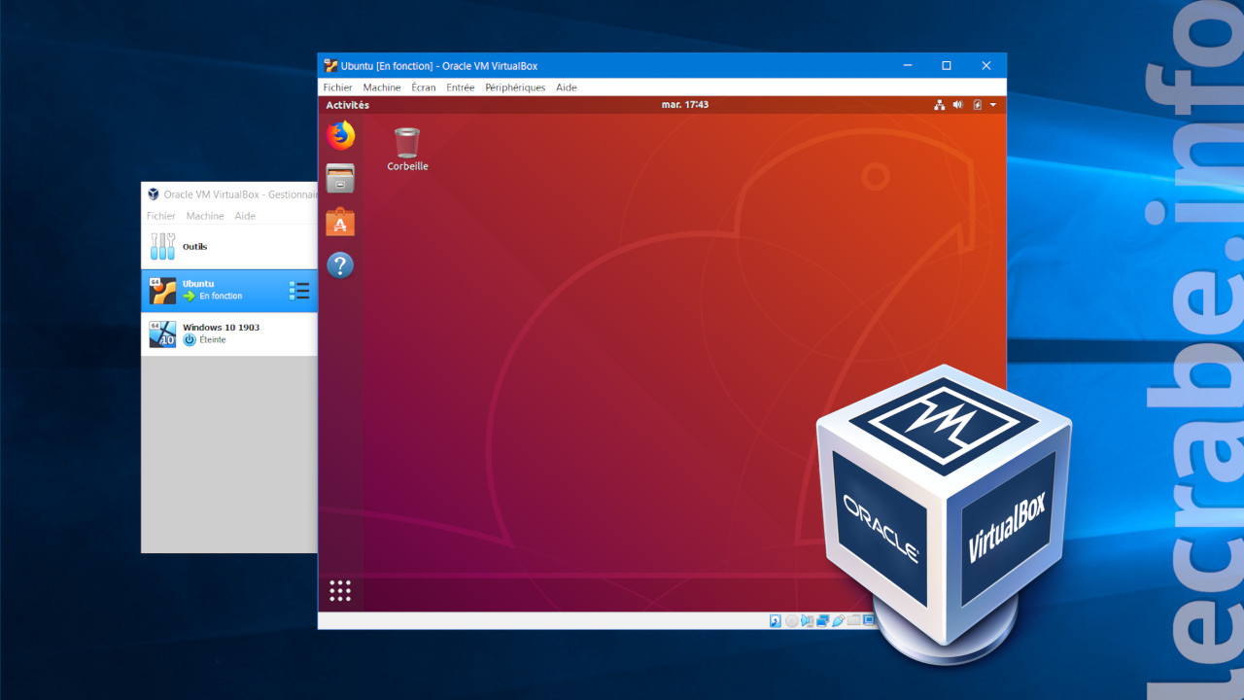Open Aide menu in the Ubuntu VM window
The width and height of the screenshot is (1244, 700).
pos(567,87)
